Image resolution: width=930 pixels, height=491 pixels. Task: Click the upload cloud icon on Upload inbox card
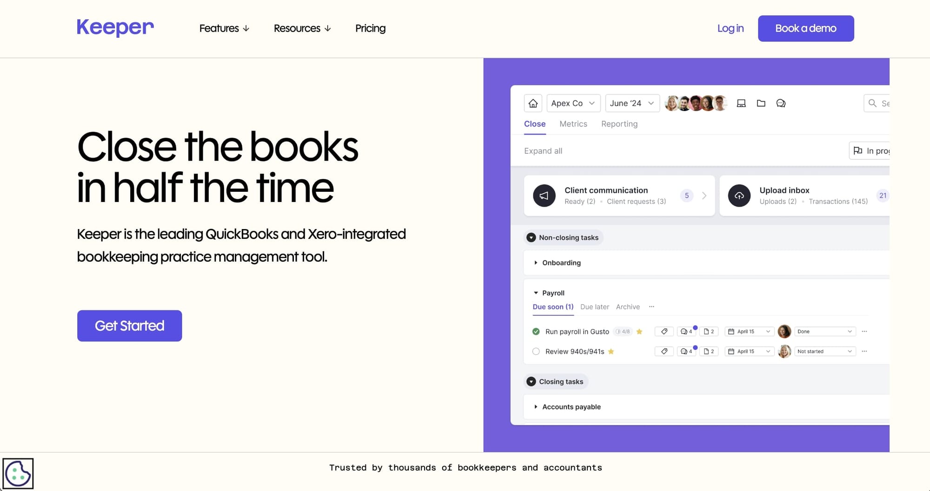click(x=739, y=196)
